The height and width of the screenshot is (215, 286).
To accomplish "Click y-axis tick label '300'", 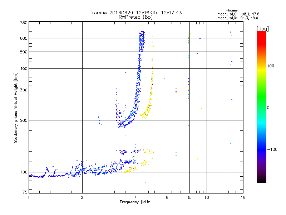I will [x=24, y=90].
